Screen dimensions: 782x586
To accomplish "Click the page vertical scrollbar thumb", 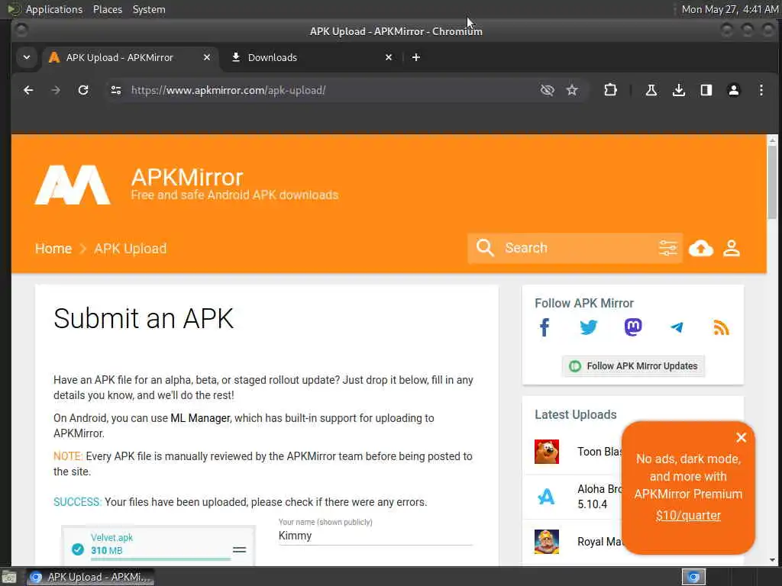I will click(772, 182).
